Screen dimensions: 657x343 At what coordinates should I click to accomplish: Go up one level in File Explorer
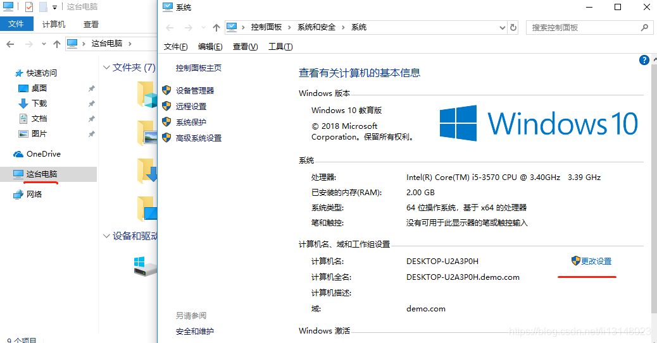point(57,44)
